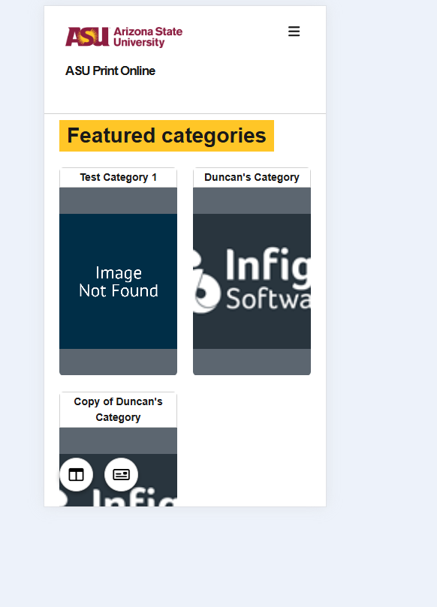
Task: Click Duncan's Category card thumbnail
Action: [252, 281]
